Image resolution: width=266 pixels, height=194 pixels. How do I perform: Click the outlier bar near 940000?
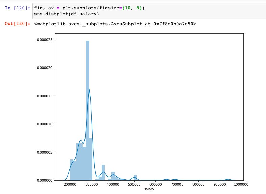click(x=226, y=179)
